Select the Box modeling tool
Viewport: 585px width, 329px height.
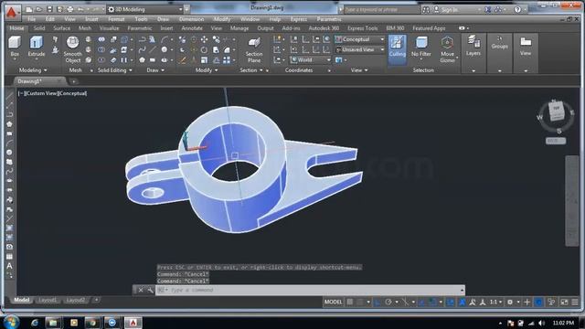15,47
